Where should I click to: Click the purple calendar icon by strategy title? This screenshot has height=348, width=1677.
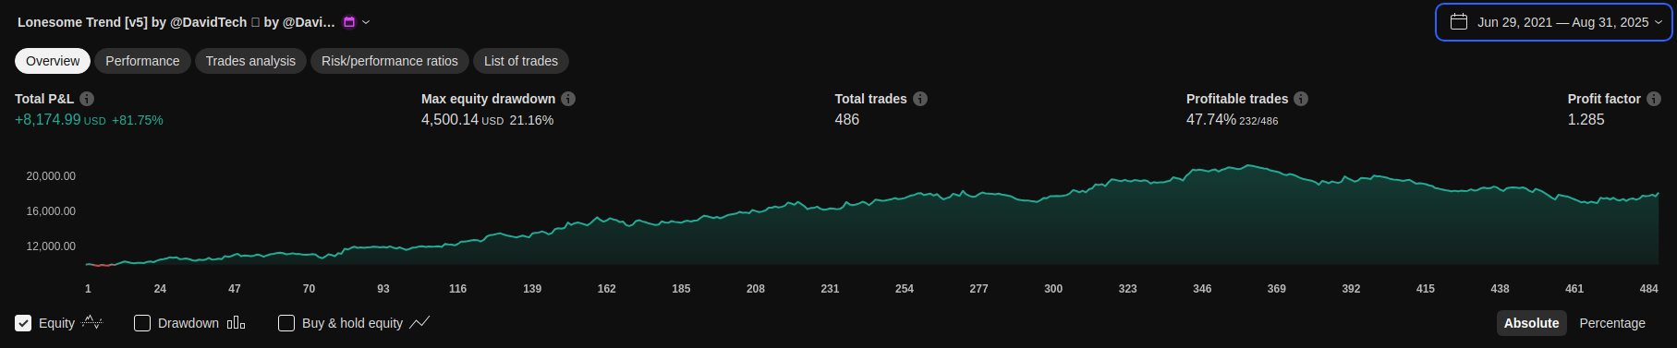(349, 22)
